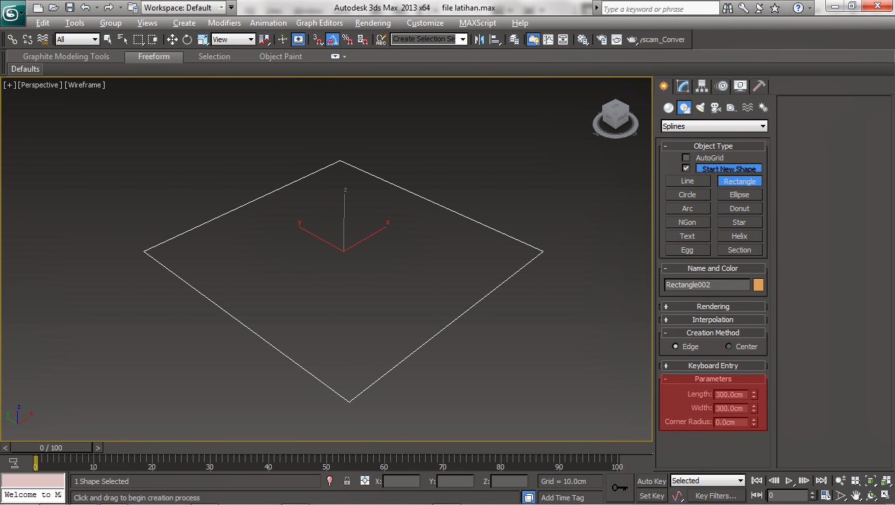Screen dimensions: 895x505
Task: Expand the Keyboard Entry rollout
Action: click(x=713, y=366)
